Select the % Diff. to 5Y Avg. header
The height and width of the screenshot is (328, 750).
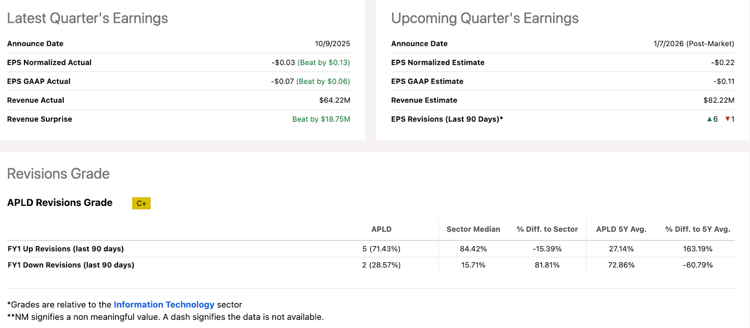click(x=697, y=229)
